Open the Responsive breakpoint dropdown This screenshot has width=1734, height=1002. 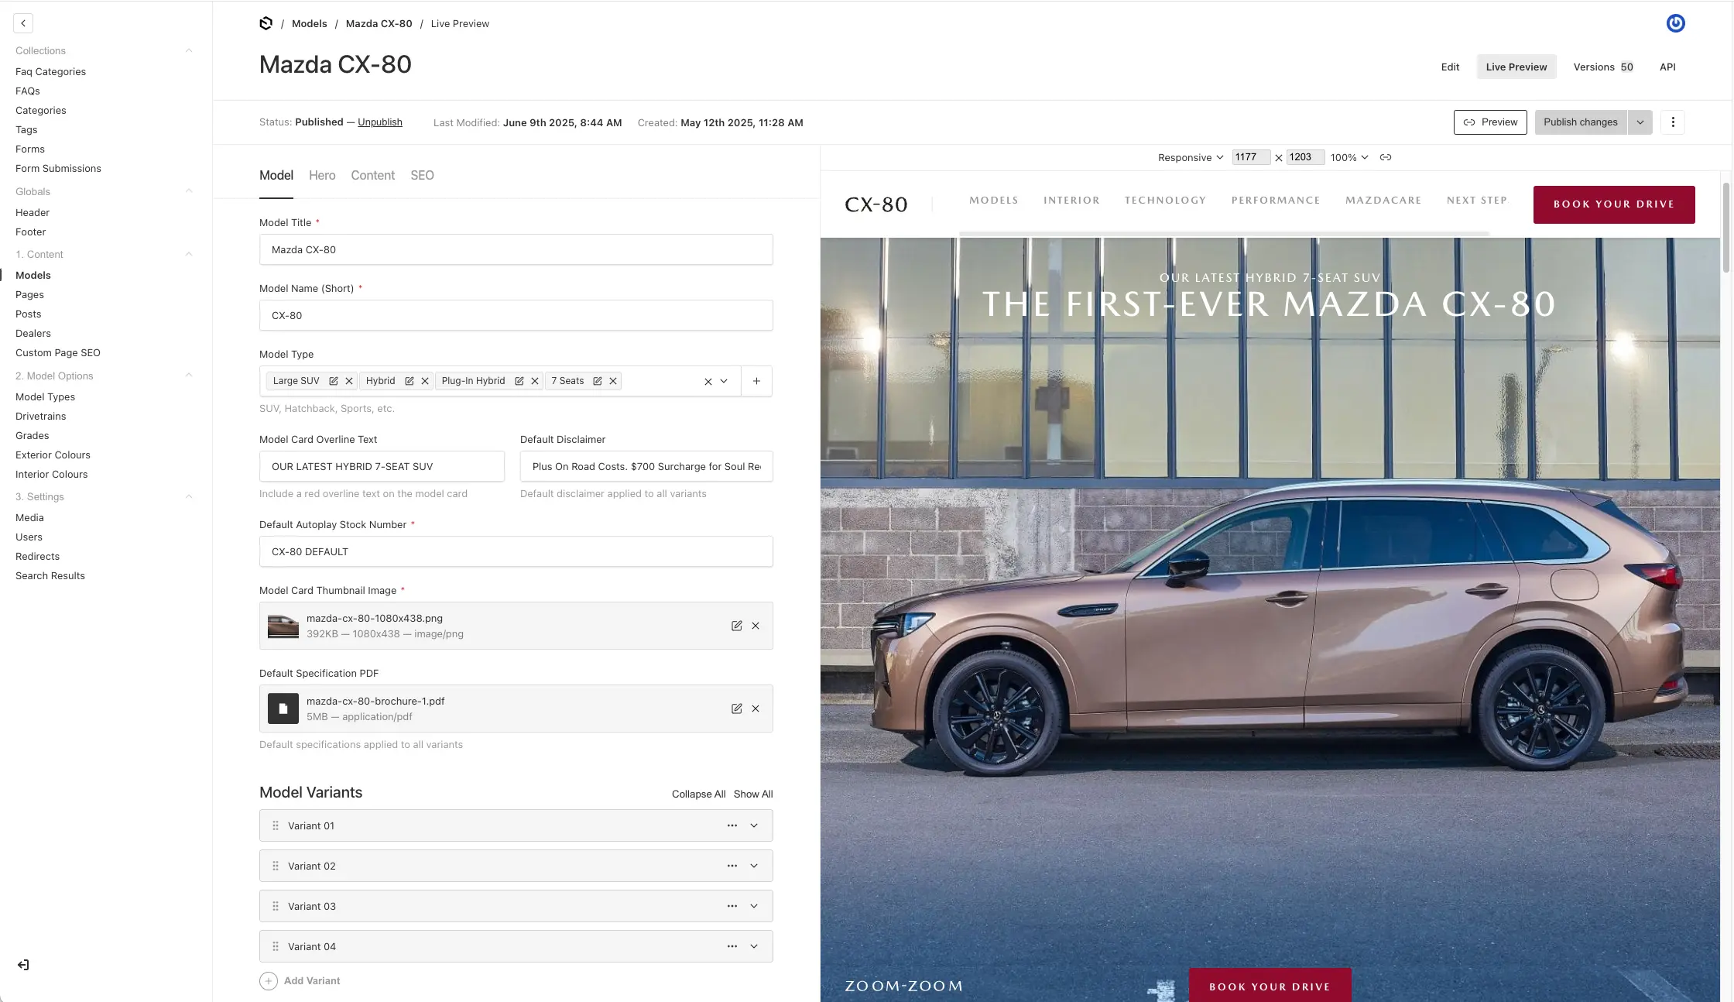(1191, 157)
